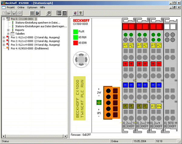Click the question mark help icon
This screenshot has height=144, width=182.
80,13
